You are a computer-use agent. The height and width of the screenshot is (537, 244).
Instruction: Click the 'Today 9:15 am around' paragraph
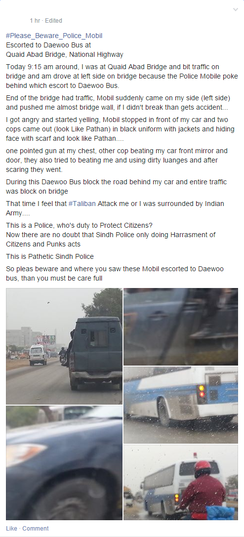click(x=122, y=76)
